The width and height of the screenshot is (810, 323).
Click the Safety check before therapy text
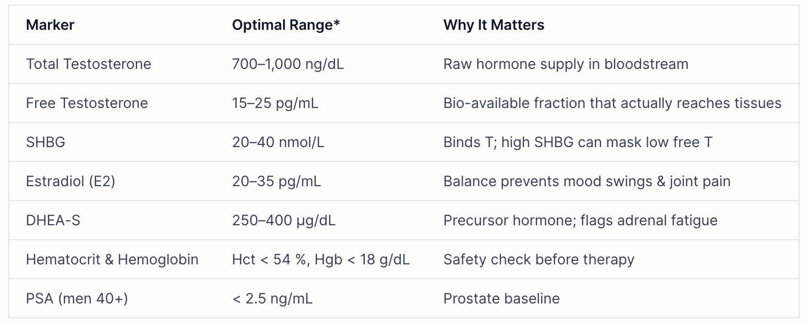538,259
